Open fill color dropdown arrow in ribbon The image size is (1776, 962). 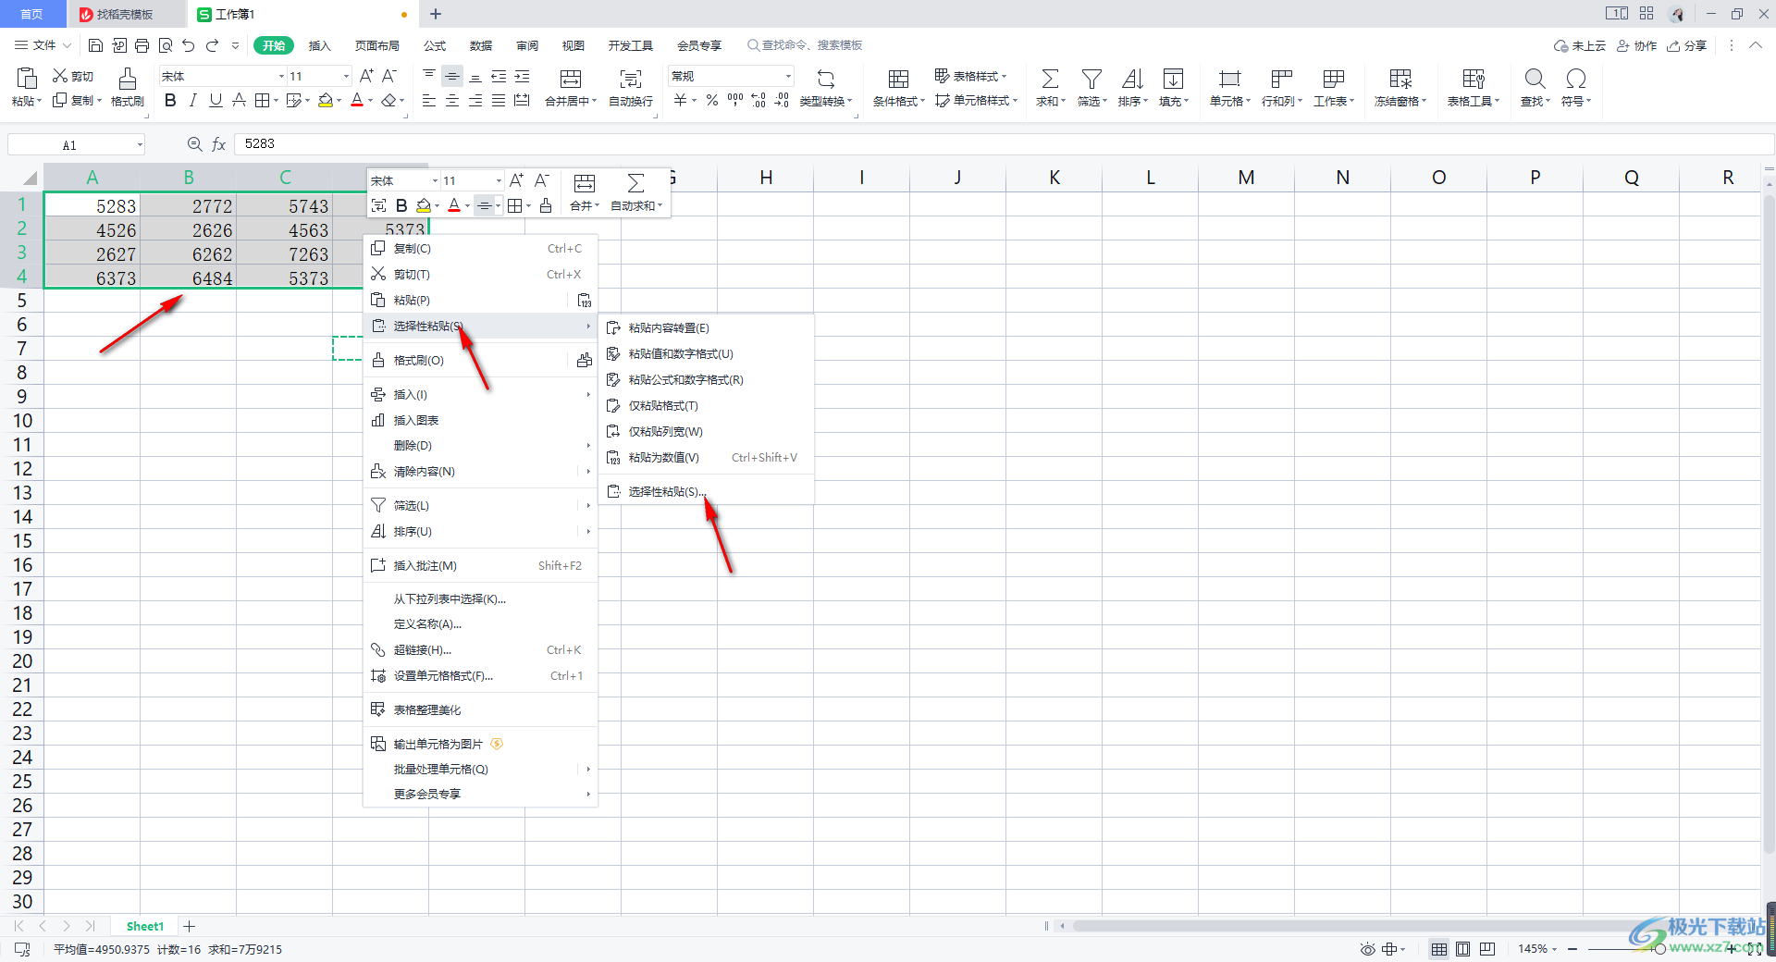point(339,101)
